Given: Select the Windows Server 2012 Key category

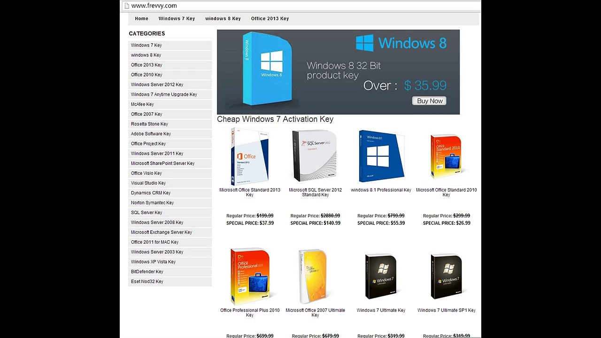Looking at the screenshot, I should point(170,84).
